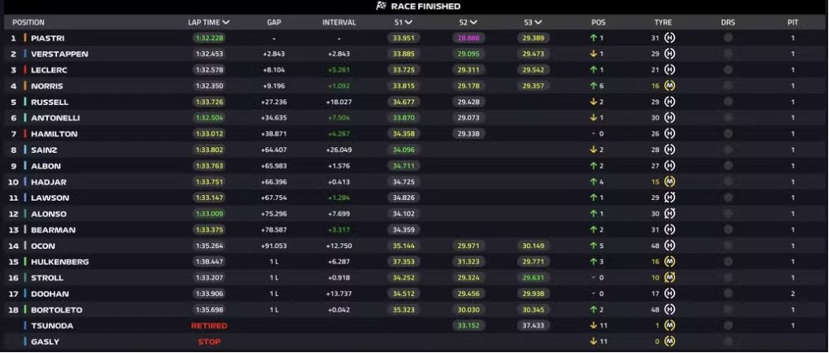Screen dimensions: 829x353
Task: Click Russell's DRS indicator dot
Action: 728,102
